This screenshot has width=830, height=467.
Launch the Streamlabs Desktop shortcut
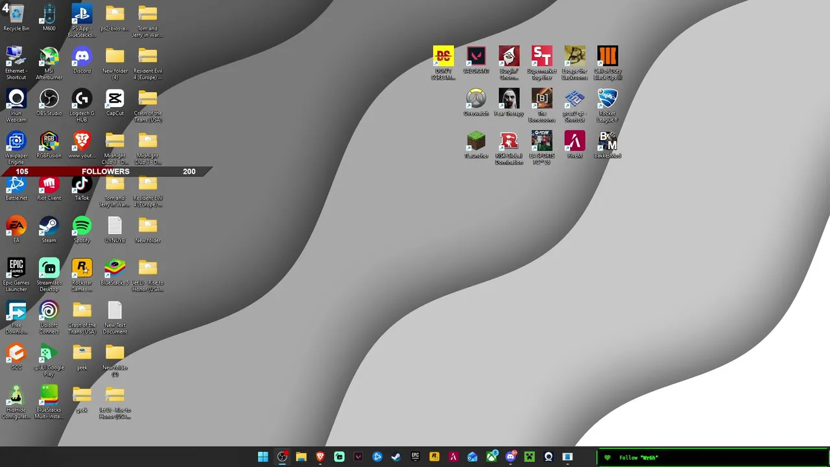pos(49,275)
